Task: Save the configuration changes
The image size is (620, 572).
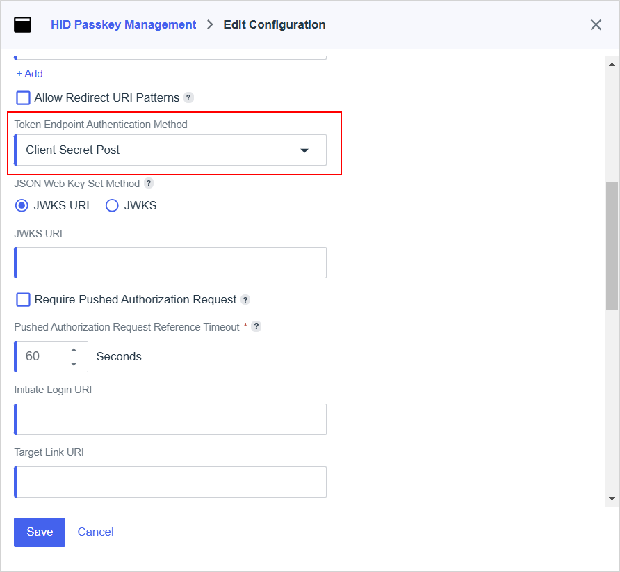Action: [40, 532]
